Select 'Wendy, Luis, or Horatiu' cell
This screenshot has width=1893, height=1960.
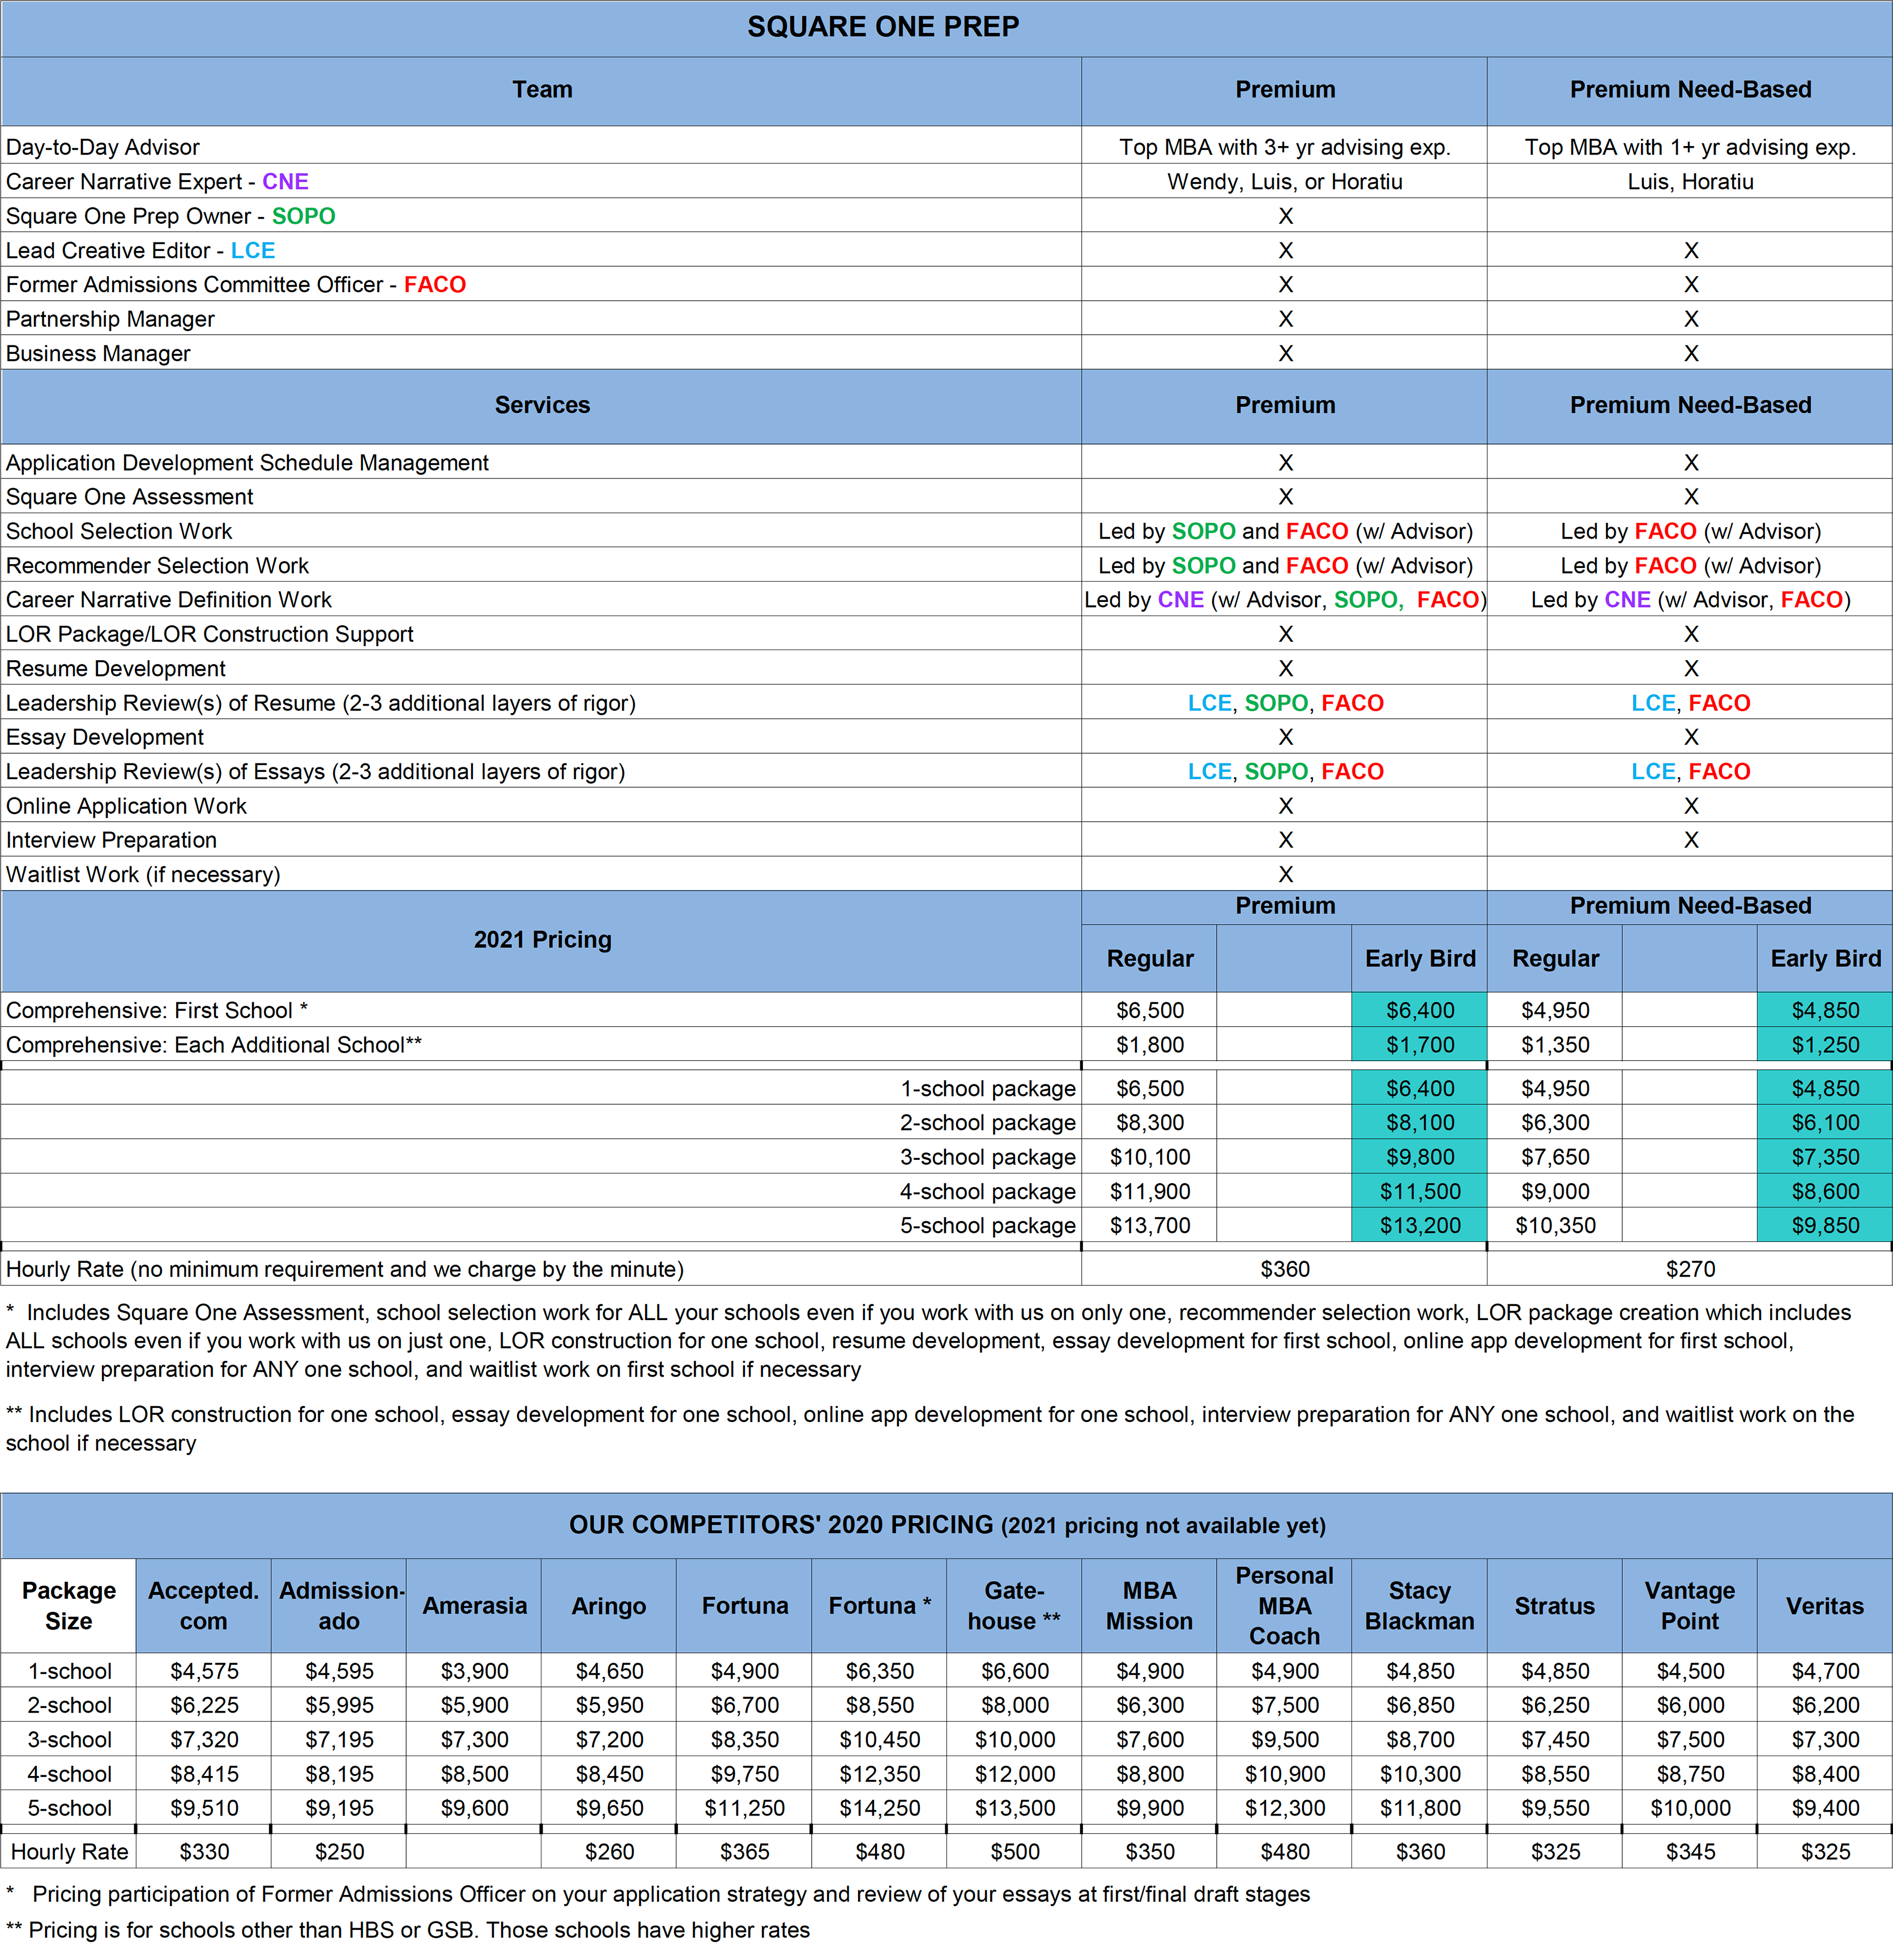pos(1285,181)
